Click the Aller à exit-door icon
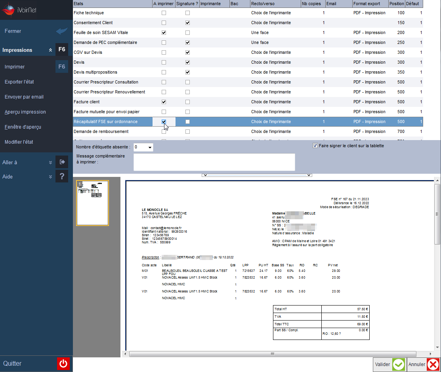Image resolution: width=441 pixels, height=372 pixels. pyautogui.click(x=62, y=162)
